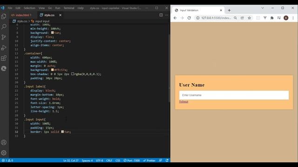
Task: Open Run and Debug view
Action: point(4,47)
